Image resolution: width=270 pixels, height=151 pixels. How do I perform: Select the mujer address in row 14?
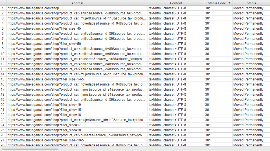click(77, 74)
